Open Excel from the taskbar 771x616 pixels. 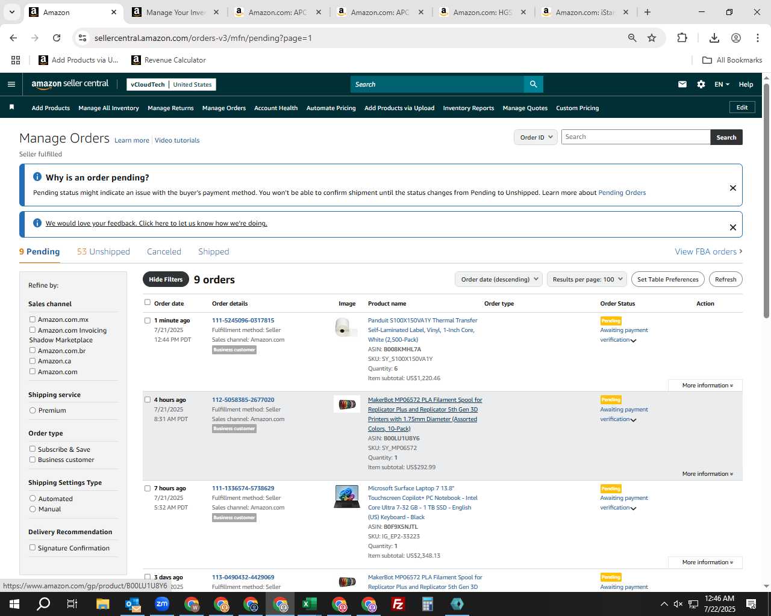(x=310, y=604)
